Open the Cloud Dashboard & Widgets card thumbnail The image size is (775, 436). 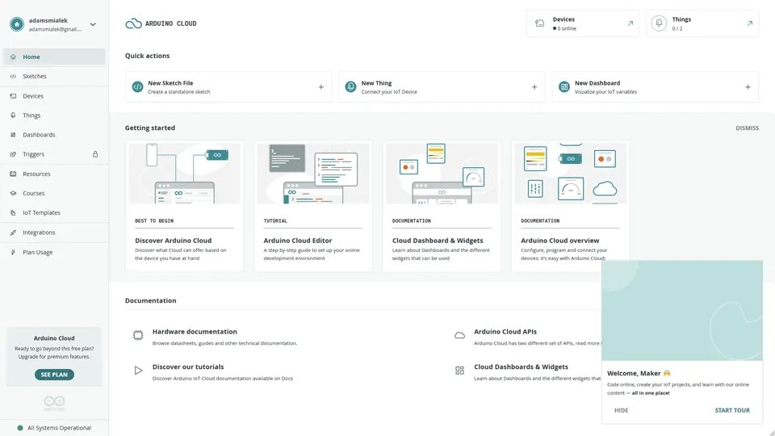click(x=442, y=174)
